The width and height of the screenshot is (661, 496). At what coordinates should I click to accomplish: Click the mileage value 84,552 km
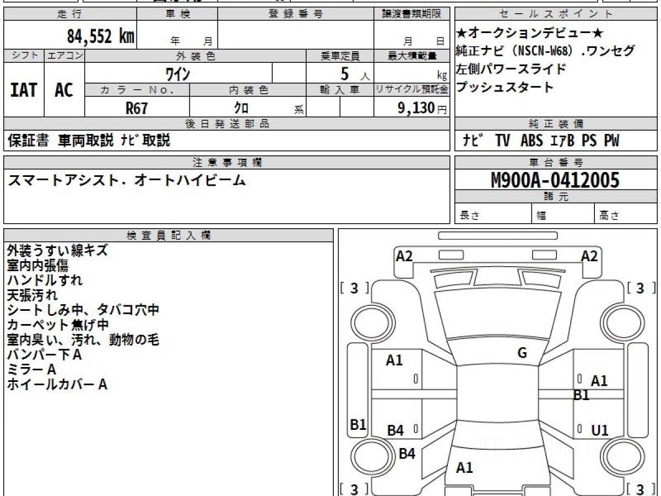[101, 36]
